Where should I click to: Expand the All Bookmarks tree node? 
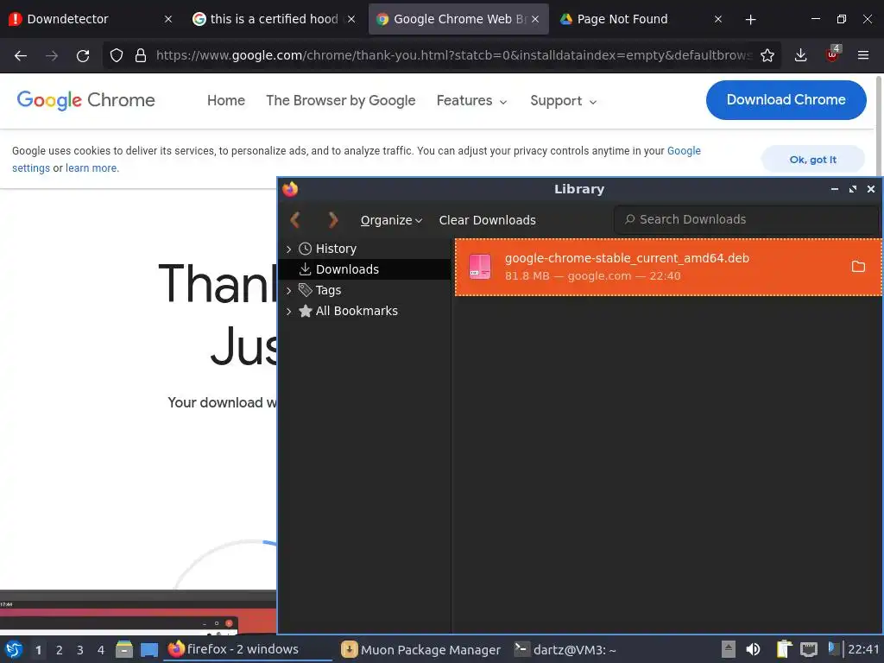(288, 311)
